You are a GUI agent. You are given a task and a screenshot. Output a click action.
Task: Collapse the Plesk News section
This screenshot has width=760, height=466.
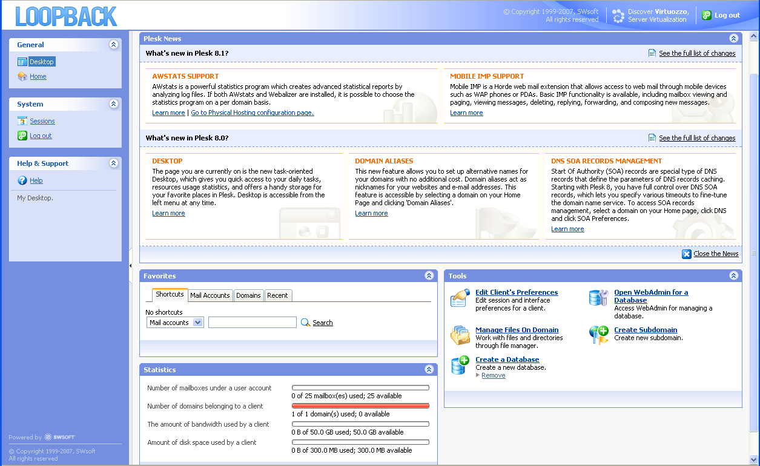[734, 38]
